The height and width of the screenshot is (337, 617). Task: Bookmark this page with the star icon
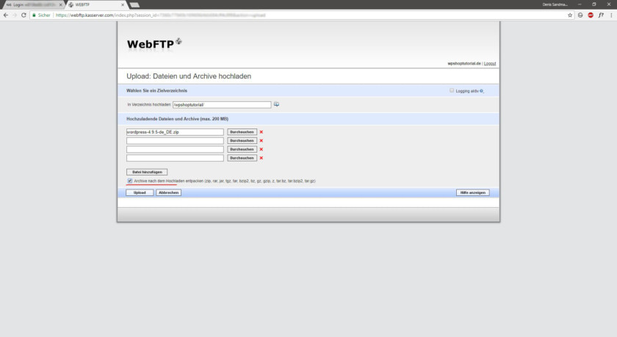(x=570, y=15)
